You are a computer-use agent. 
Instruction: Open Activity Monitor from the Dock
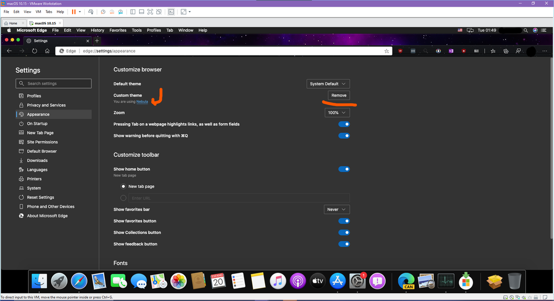tap(446, 281)
